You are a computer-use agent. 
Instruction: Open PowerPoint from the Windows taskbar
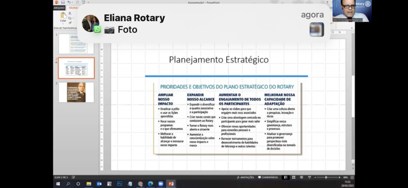[171, 184]
